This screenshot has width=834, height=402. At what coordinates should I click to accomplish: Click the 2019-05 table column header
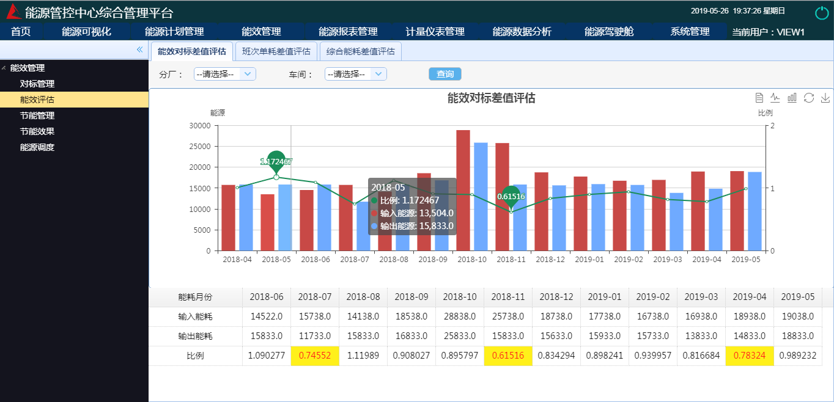(x=798, y=297)
